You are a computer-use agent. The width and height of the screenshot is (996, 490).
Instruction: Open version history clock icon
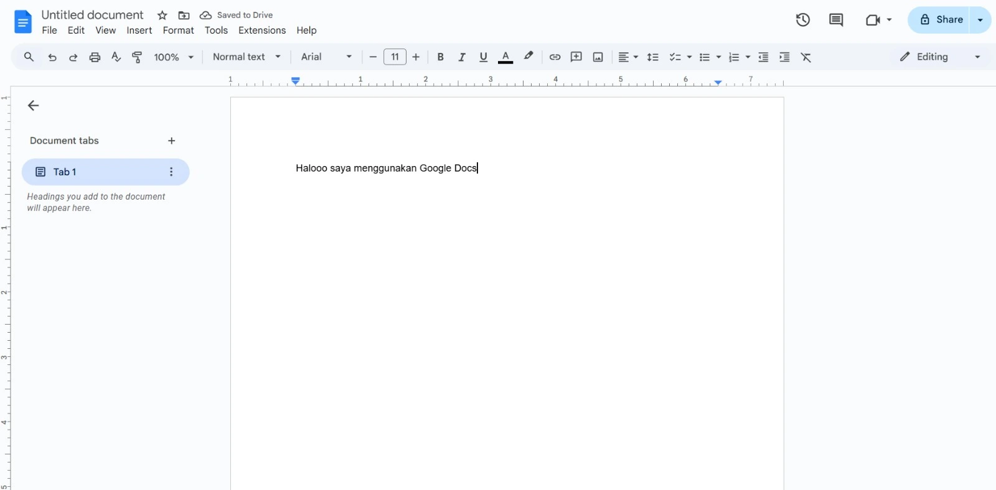[x=802, y=20]
